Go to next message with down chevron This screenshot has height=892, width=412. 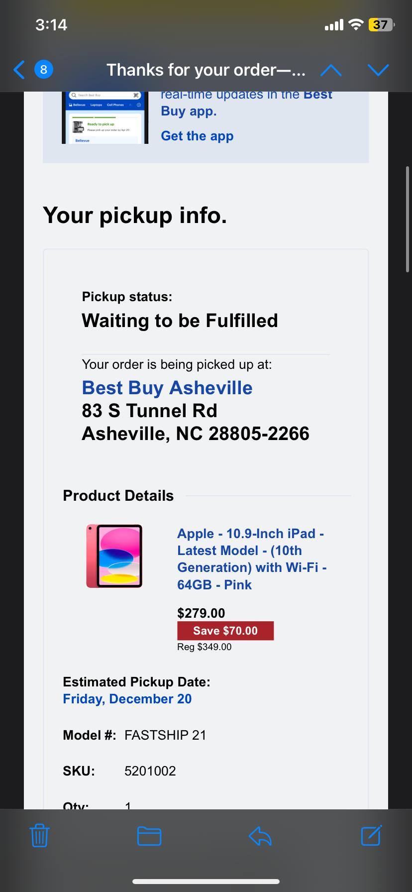coord(378,70)
